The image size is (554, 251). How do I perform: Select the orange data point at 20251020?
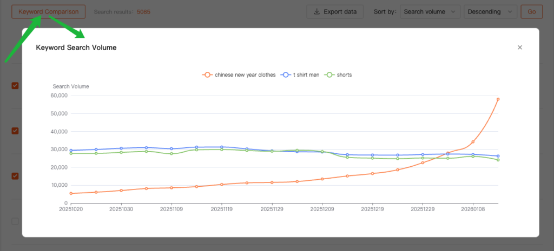tap(71, 193)
